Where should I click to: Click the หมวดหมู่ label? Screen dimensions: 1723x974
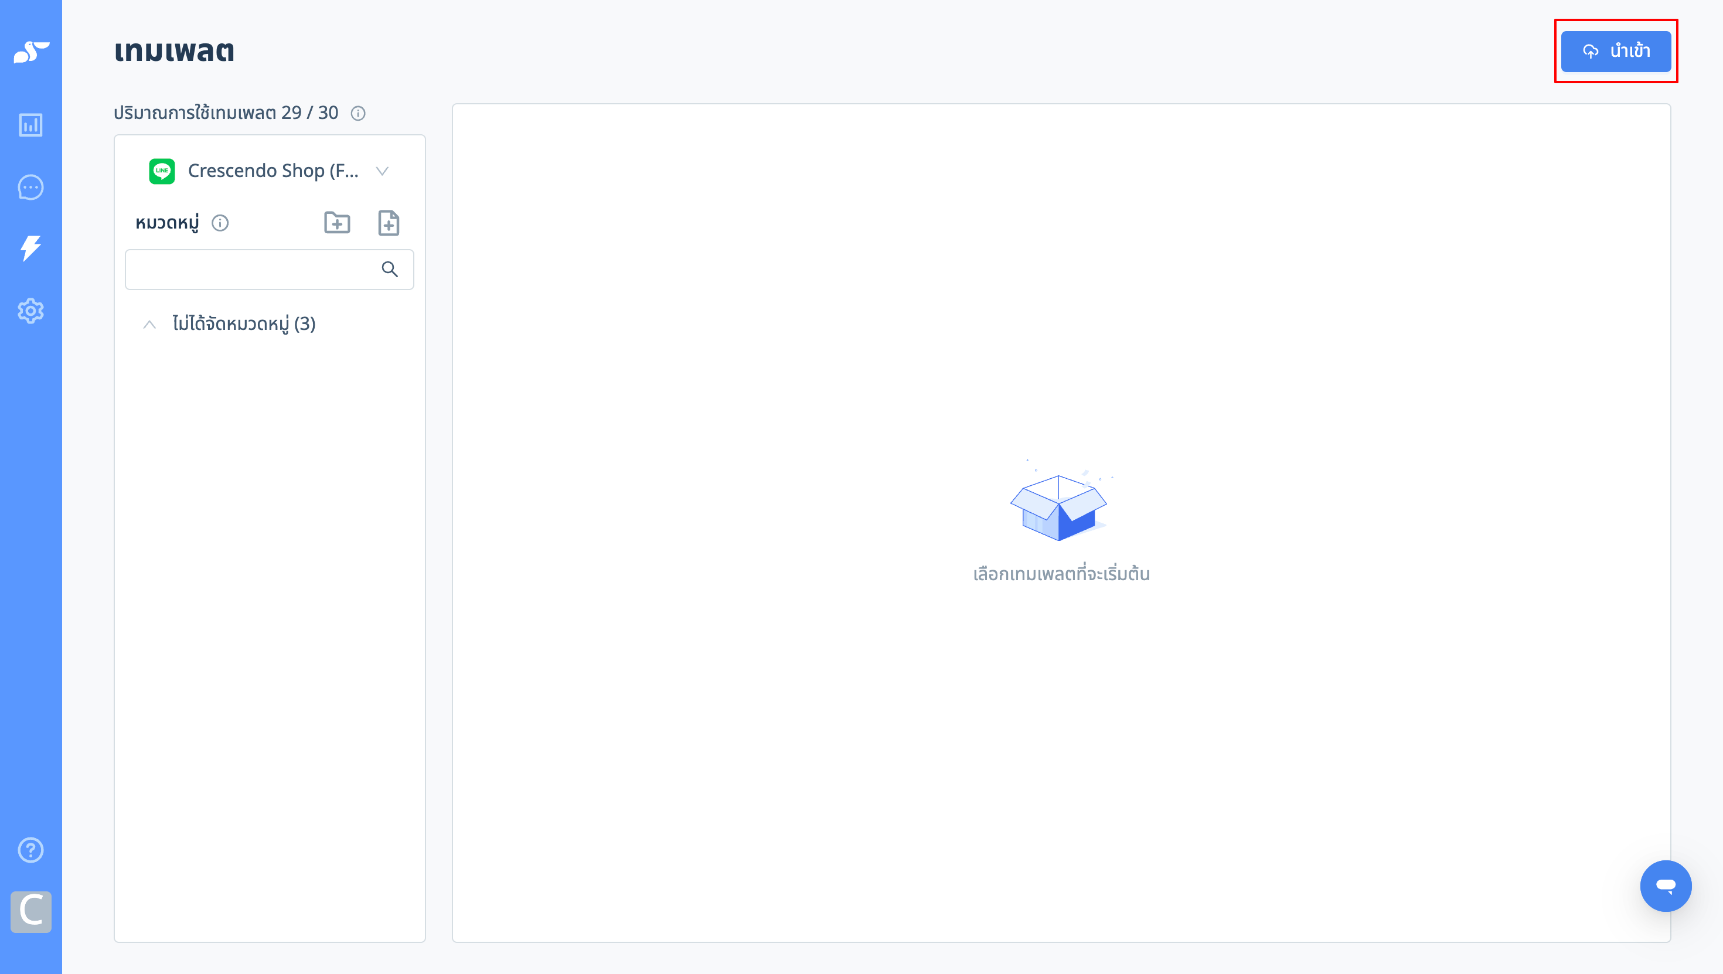(167, 223)
